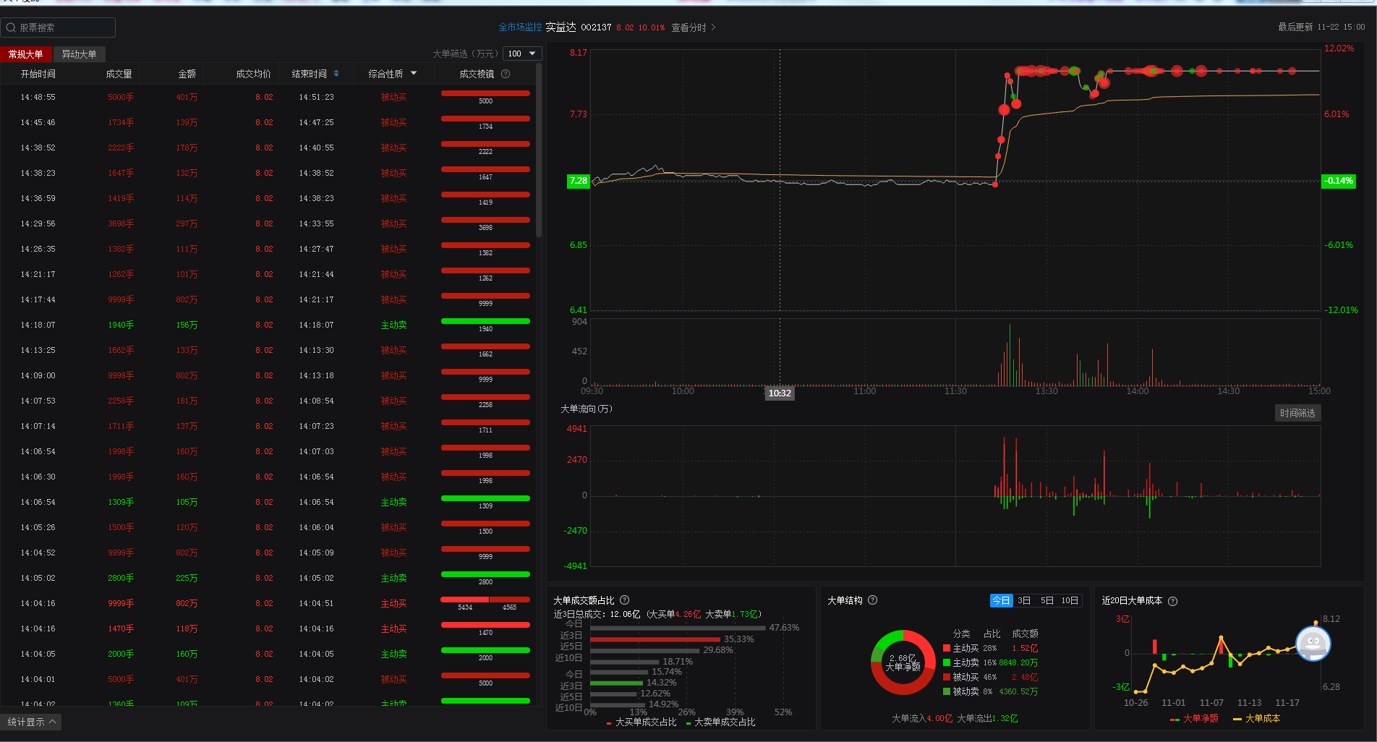Click the 股票搜索 input field
Viewport: 1377px width, 742px height.
coord(58,27)
